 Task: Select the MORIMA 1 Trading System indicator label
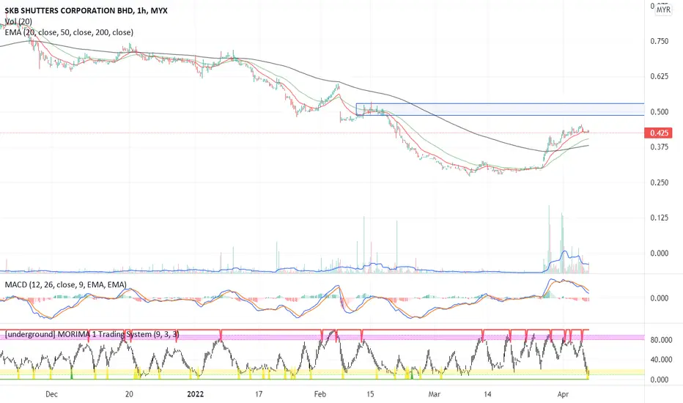coord(92,334)
